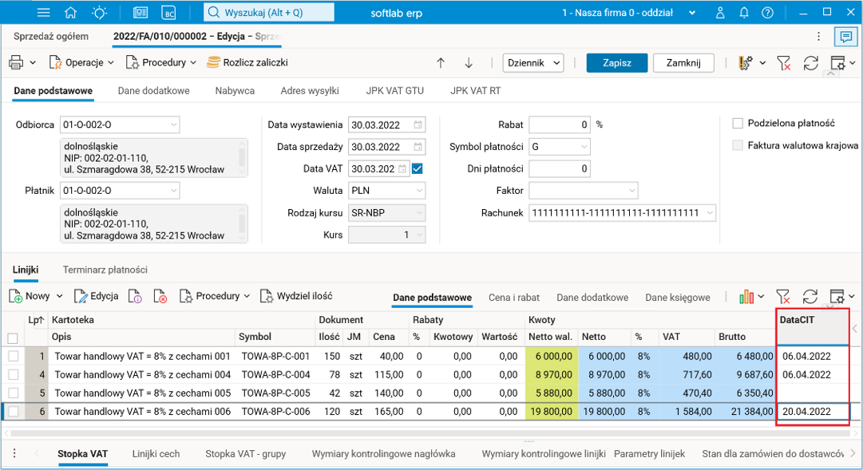
Task: Open the Operacje dropdown menu
Action: (81, 63)
